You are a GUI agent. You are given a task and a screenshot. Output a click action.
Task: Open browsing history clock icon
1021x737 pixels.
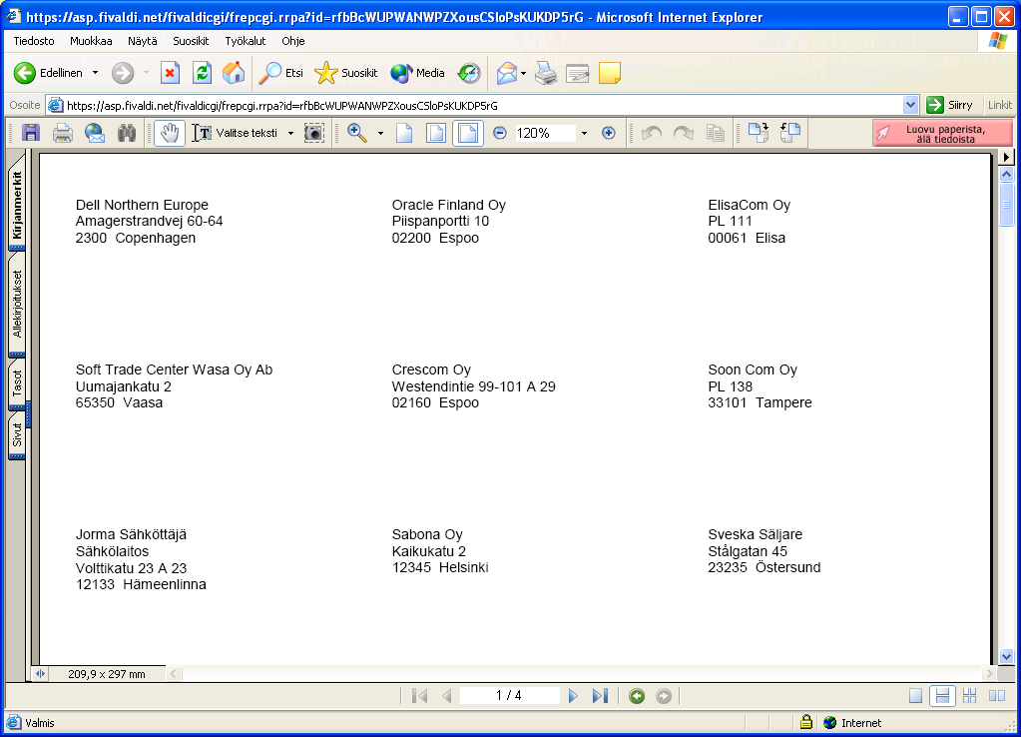(x=469, y=73)
